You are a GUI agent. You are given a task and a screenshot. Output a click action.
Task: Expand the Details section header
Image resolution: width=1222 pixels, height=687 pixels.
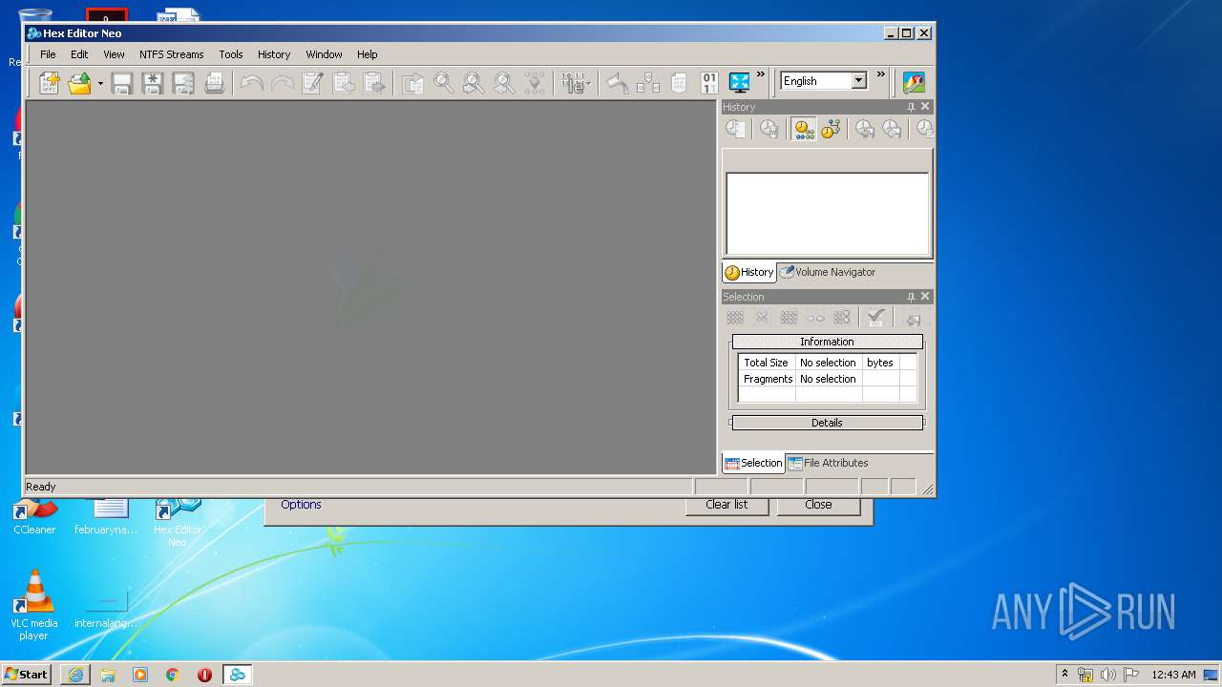[x=827, y=423]
